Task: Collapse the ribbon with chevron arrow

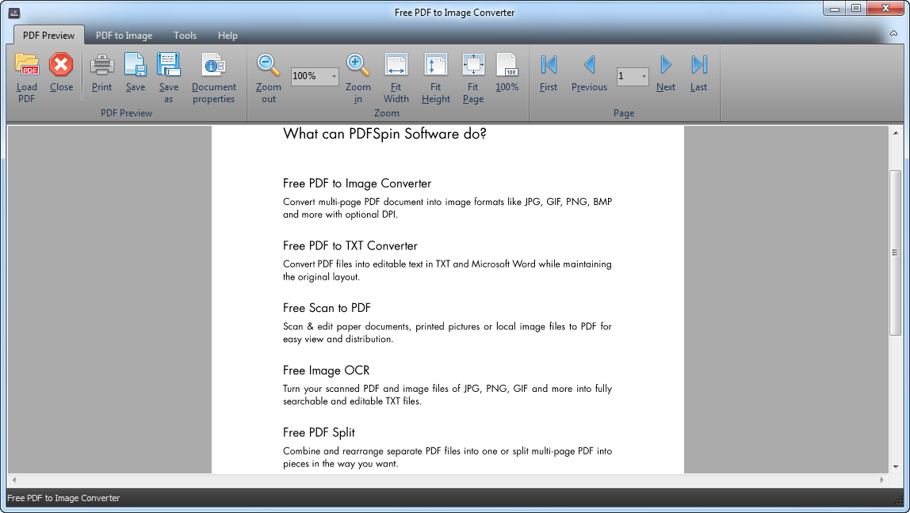Action: coord(894,33)
